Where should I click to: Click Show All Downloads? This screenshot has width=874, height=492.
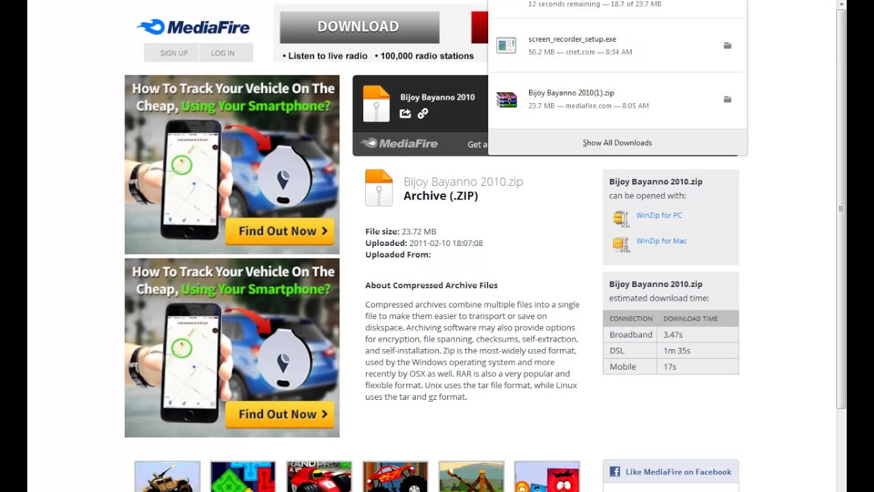[617, 143]
